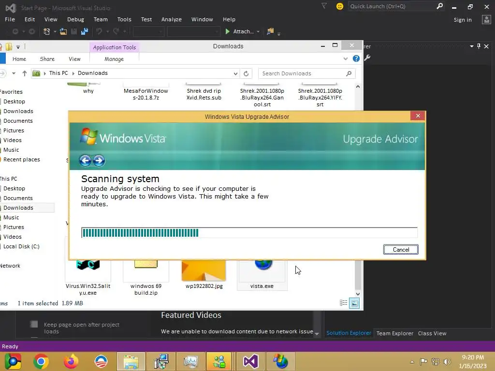Click the notifications flag icon in Visual Studio title bar
Image resolution: width=495 pixels, height=371 pixels.
point(324,6)
